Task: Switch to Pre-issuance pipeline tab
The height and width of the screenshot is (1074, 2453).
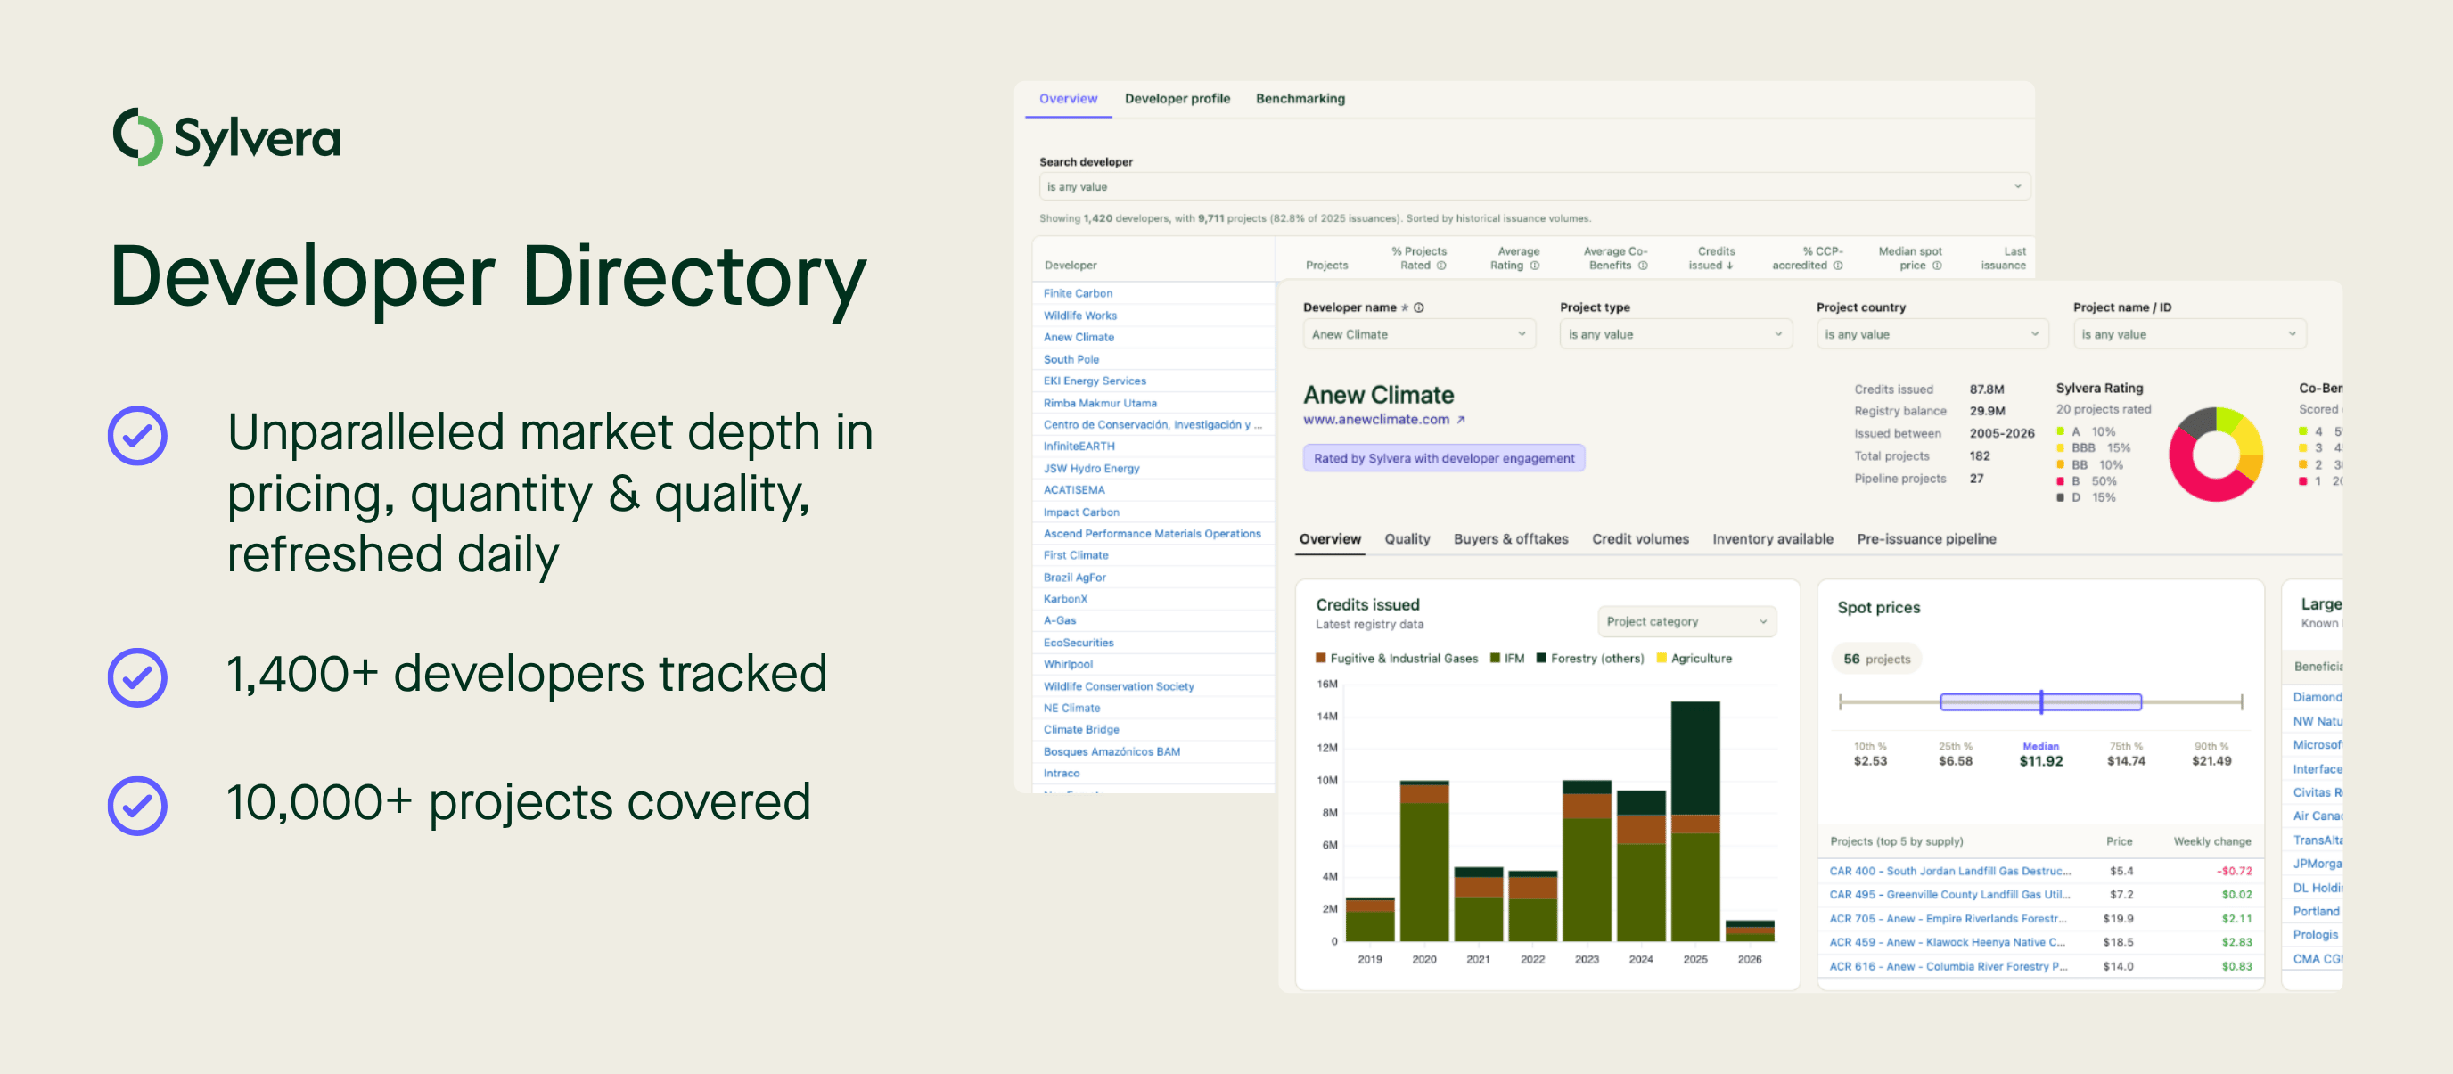Action: [x=1926, y=539]
